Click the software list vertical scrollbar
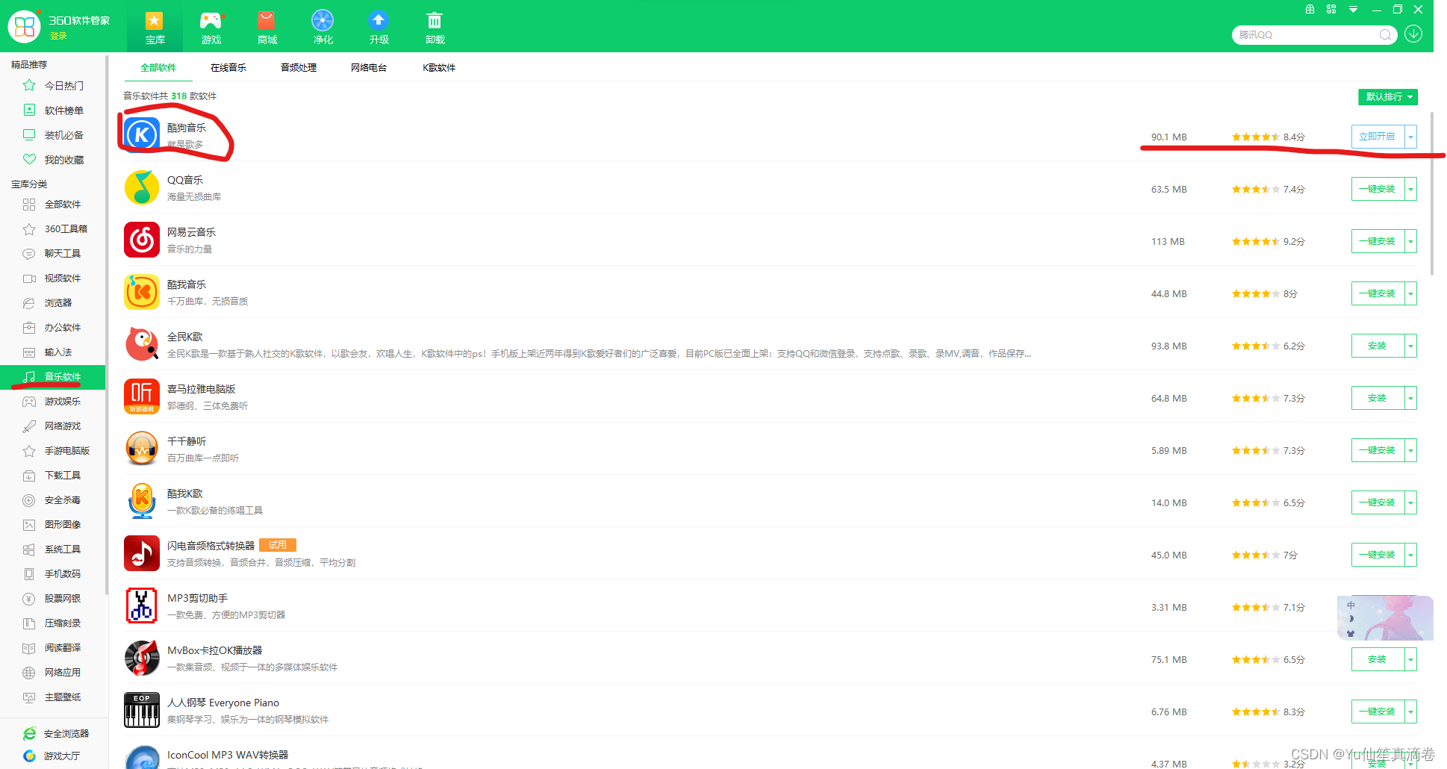 point(1431,194)
